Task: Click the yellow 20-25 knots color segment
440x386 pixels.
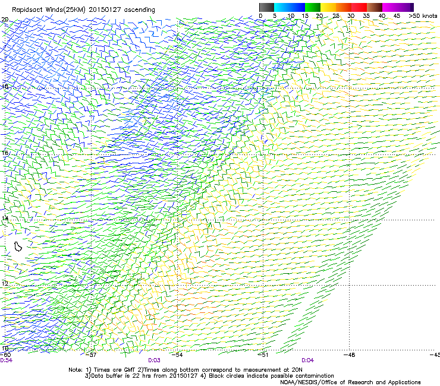Action: 328,7
